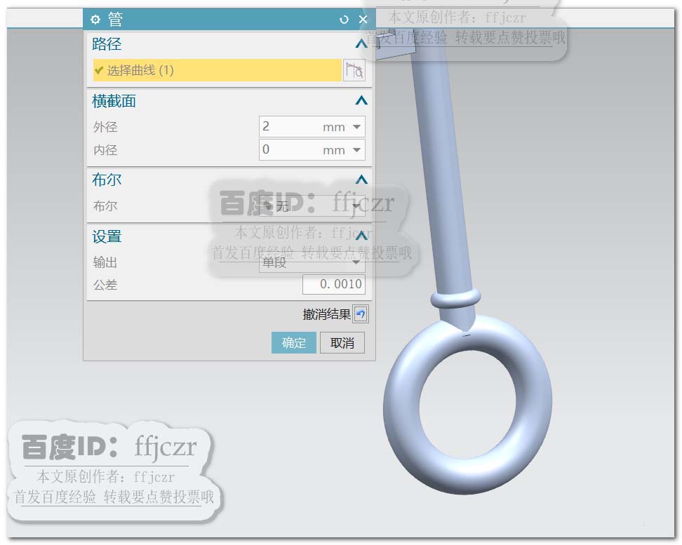Viewport: 682px width, 545px height.
Task: Open the curve selection tool icon
Action: click(354, 70)
